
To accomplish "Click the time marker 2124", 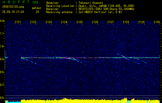I will (x=64, y=22).
